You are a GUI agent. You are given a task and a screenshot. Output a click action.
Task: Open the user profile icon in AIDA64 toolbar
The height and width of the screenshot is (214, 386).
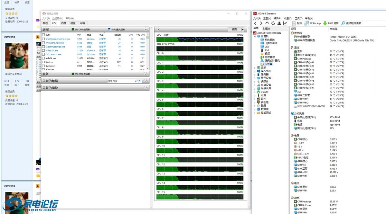279,23
